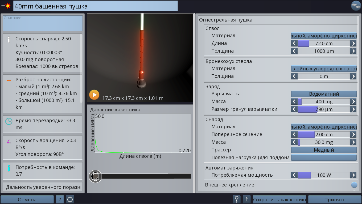Open the barrel Материал dropdown
Image resolution: width=362 pixels, height=204 pixels.
(x=324, y=36)
